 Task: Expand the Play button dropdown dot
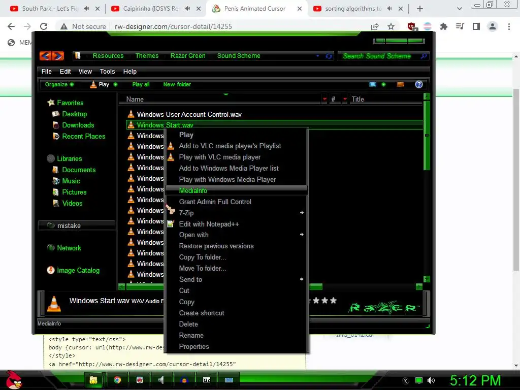click(115, 85)
